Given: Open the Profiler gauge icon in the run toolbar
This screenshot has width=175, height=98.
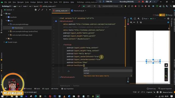Looking at the screenshot, I should 142,6.
